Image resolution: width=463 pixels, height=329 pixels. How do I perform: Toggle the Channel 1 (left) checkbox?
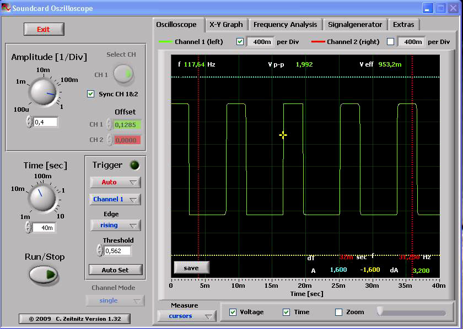tap(240, 42)
